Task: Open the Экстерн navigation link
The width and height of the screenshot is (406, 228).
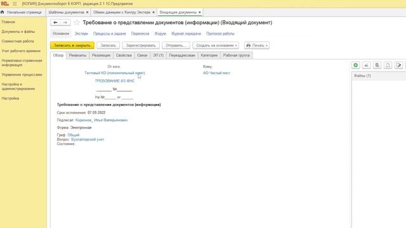Action: [x=81, y=34]
